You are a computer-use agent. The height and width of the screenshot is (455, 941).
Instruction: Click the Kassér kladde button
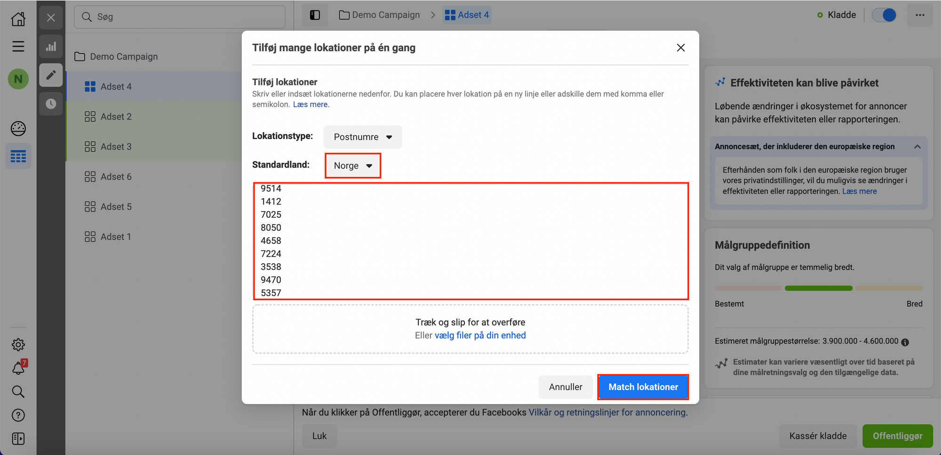click(818, 436)
